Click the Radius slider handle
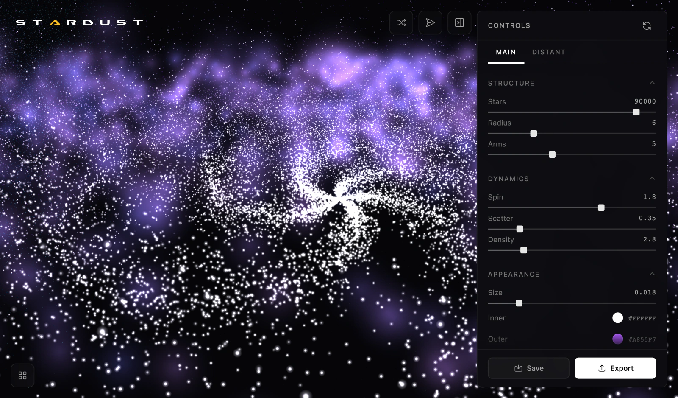This screenshot has width=678, height=398. tap(534, 133)
